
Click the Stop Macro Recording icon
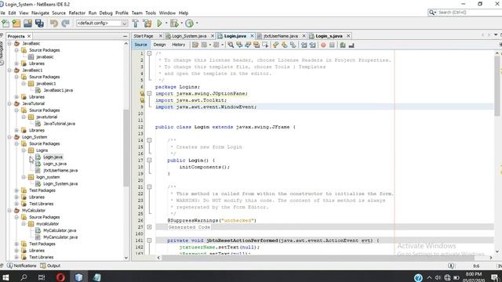coord(332,45)
